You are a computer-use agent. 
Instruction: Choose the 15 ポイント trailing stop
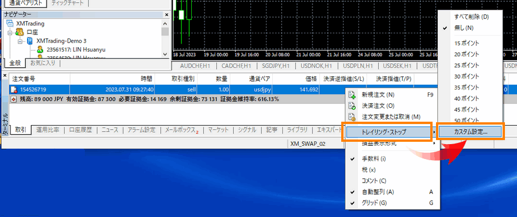(466, 43)
